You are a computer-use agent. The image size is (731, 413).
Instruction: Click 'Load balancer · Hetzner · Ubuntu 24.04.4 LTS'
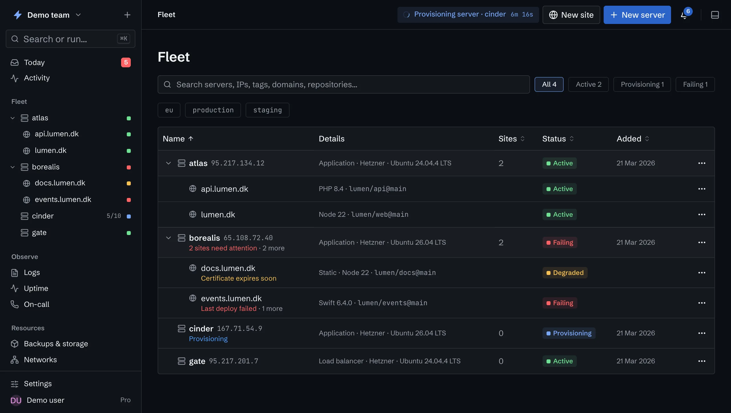pyautogui.click(x=389, y=361)
